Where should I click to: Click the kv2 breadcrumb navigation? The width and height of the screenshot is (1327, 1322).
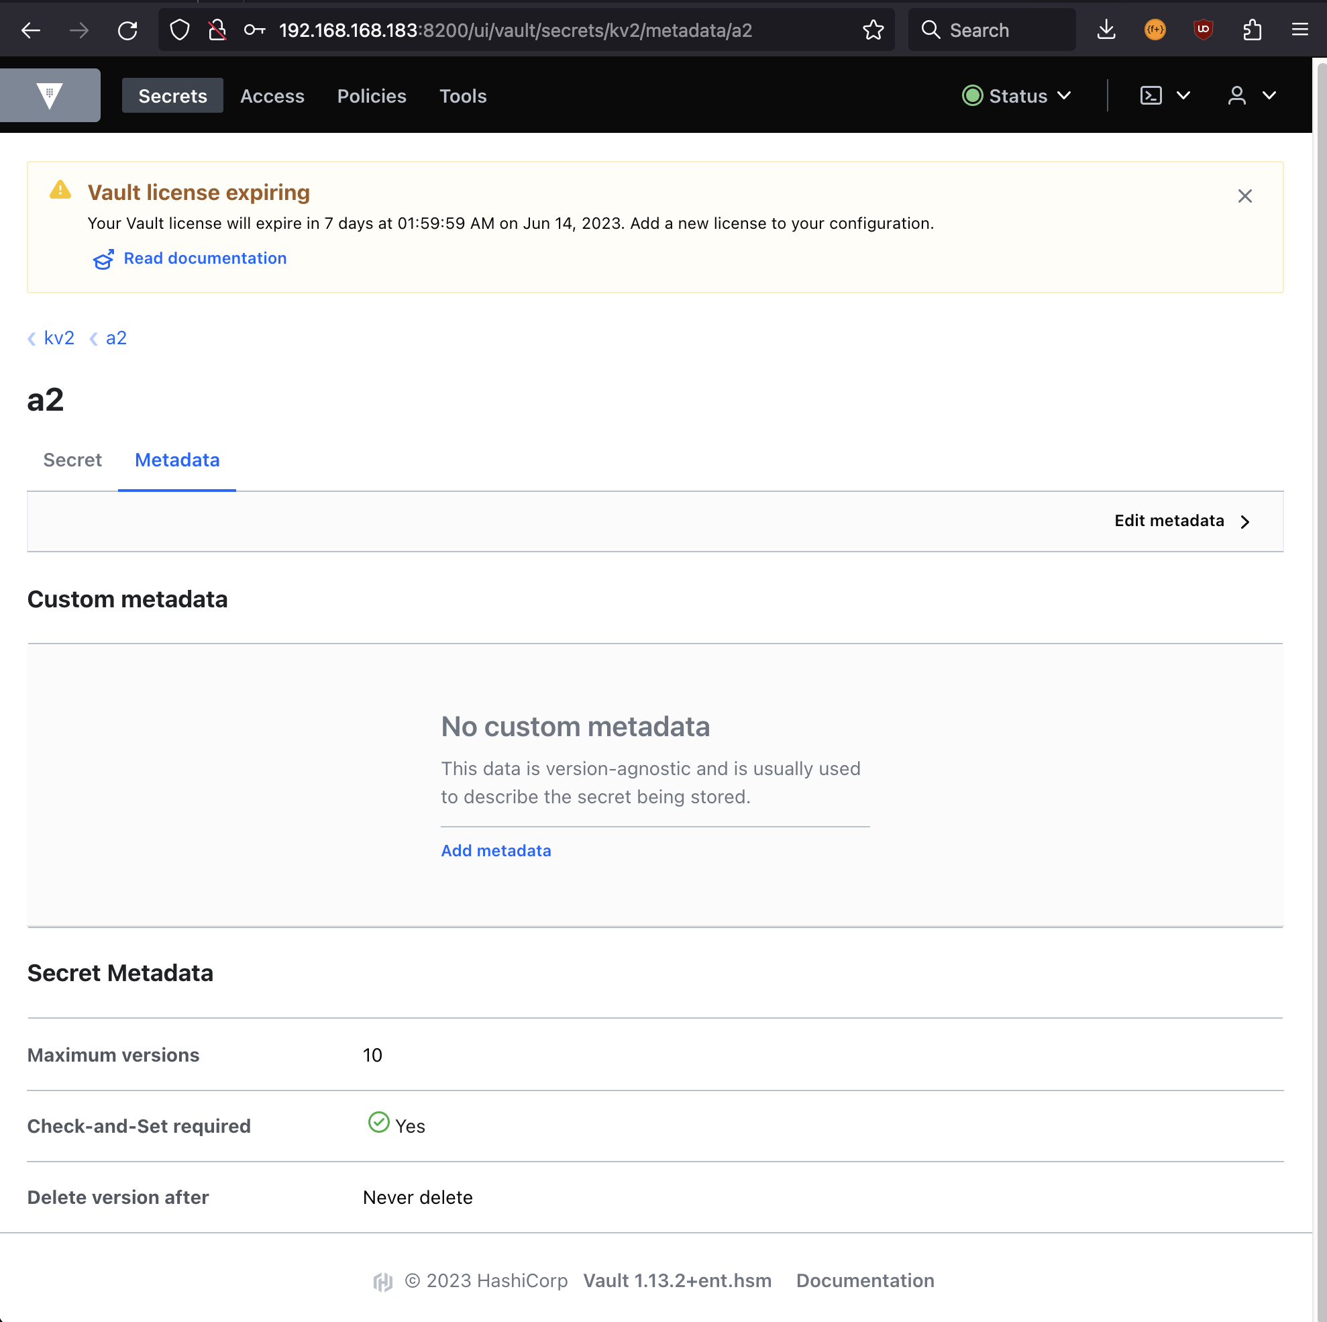(58, 338)
